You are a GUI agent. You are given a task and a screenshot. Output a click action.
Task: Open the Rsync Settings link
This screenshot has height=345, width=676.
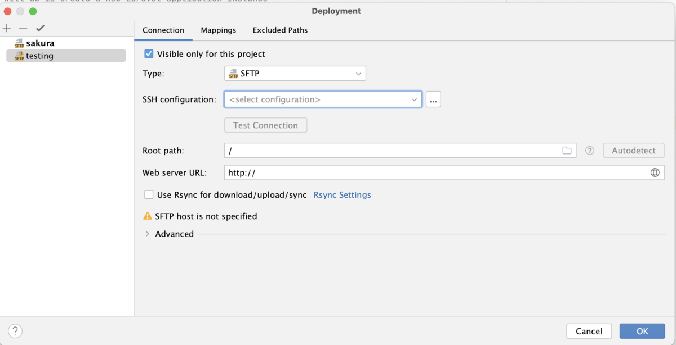click(342, 195)
